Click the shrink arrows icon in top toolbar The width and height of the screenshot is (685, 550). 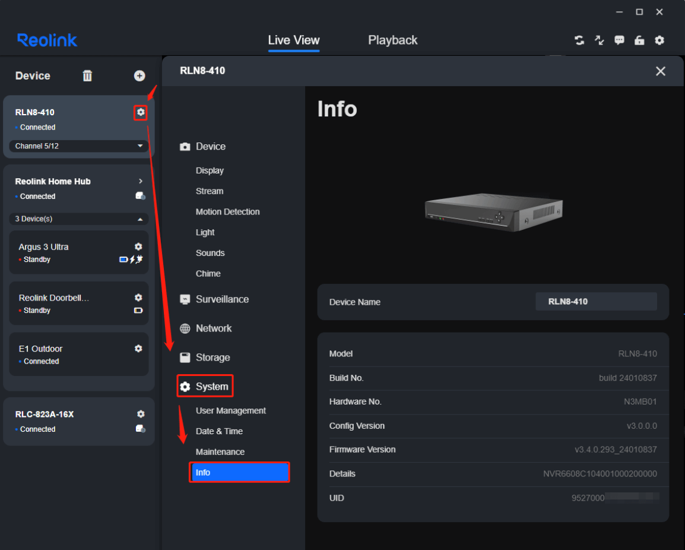click(600, 40)
